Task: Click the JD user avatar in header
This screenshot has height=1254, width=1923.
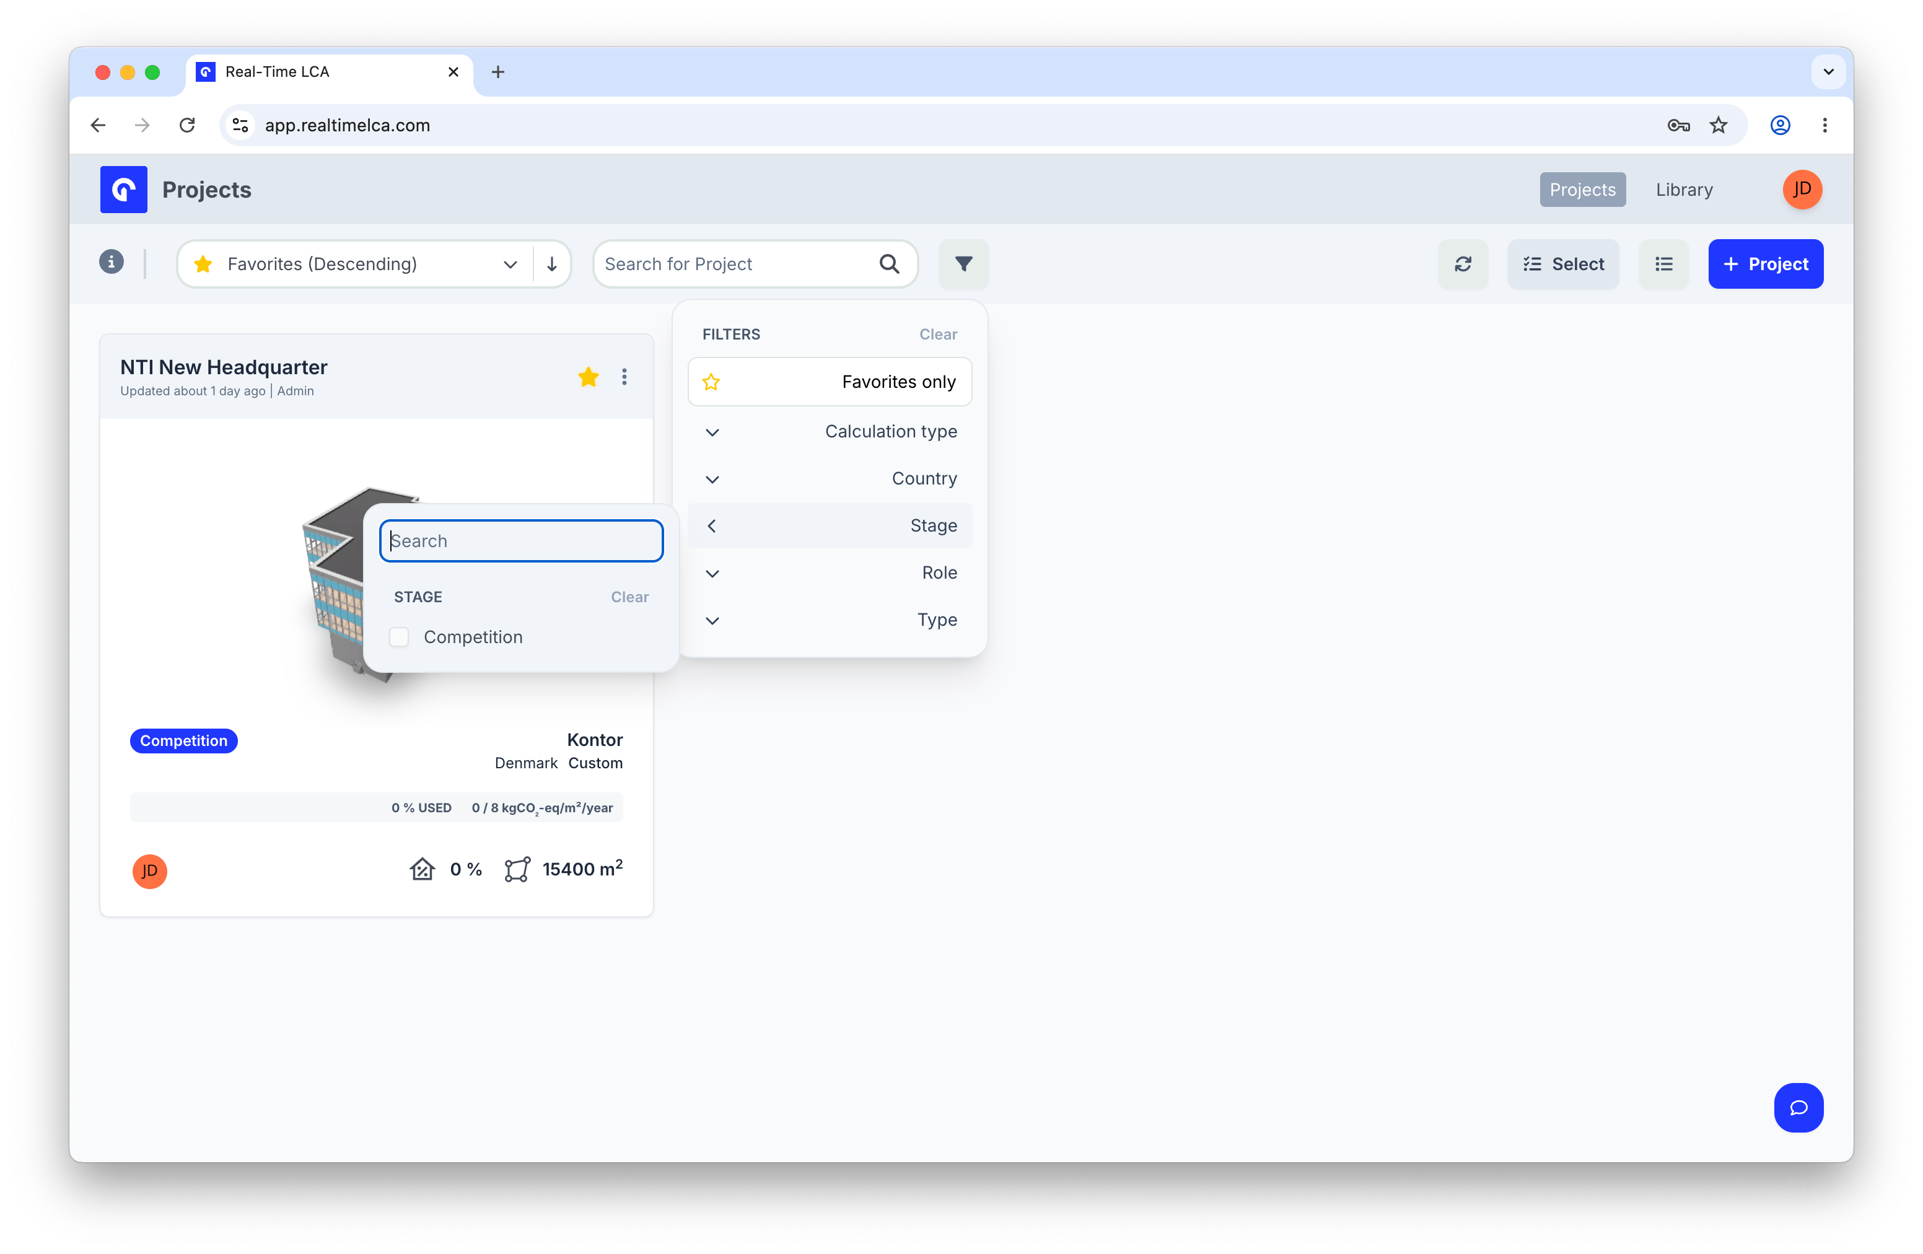Action: [x=1802, y=189]
